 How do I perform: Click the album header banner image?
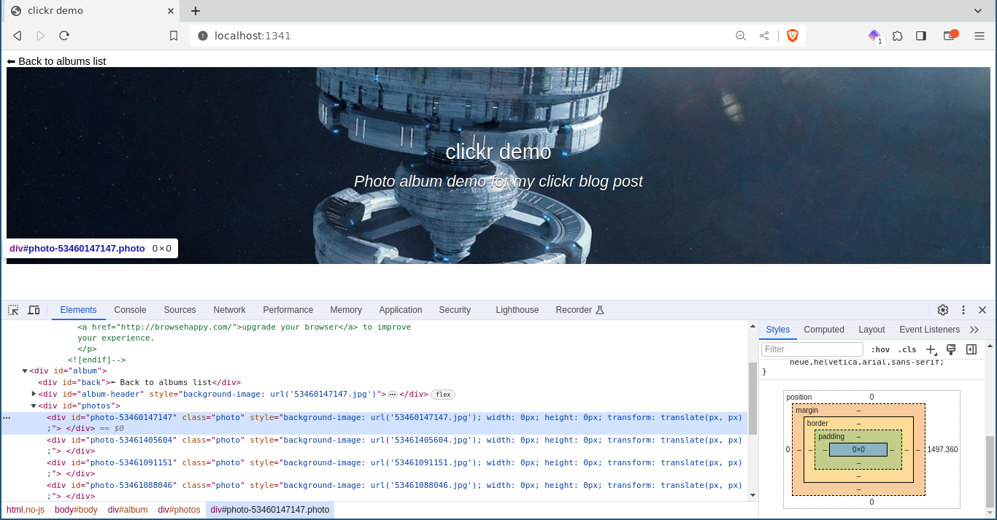click(498, 166)
